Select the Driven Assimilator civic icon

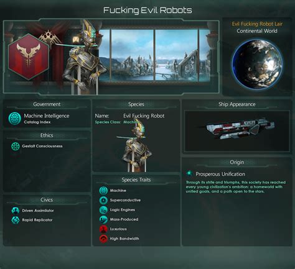coord(16,211)
